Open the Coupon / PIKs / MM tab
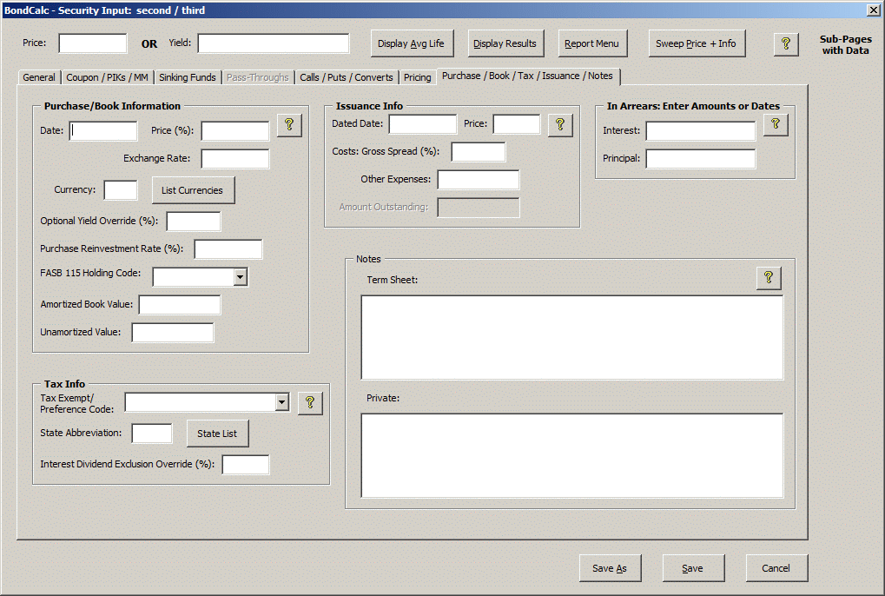Screen dimensions: 885x596 [x=107, y=77]
